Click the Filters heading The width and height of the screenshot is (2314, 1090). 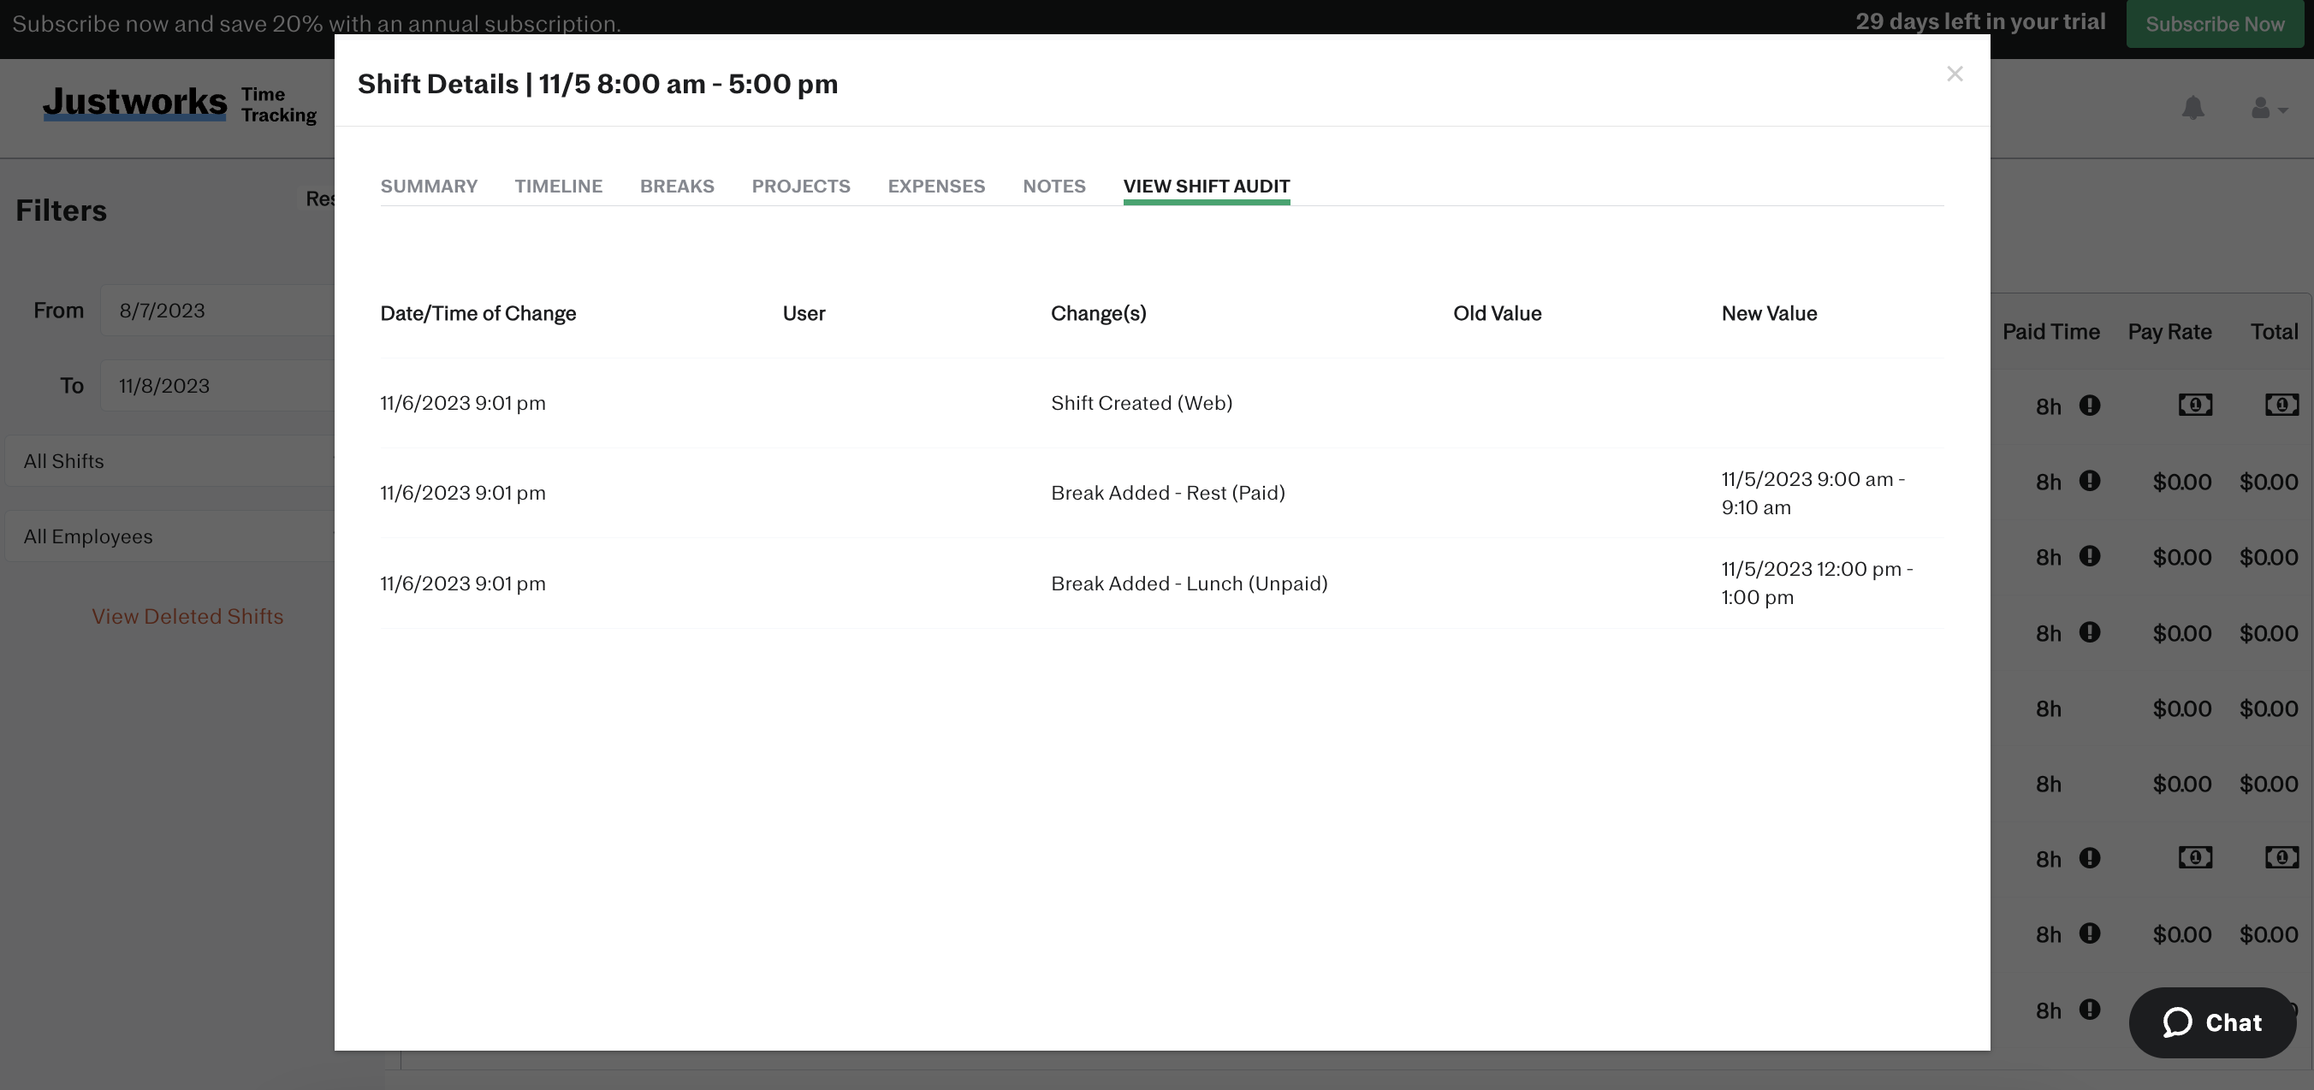[x=61, y=211]
